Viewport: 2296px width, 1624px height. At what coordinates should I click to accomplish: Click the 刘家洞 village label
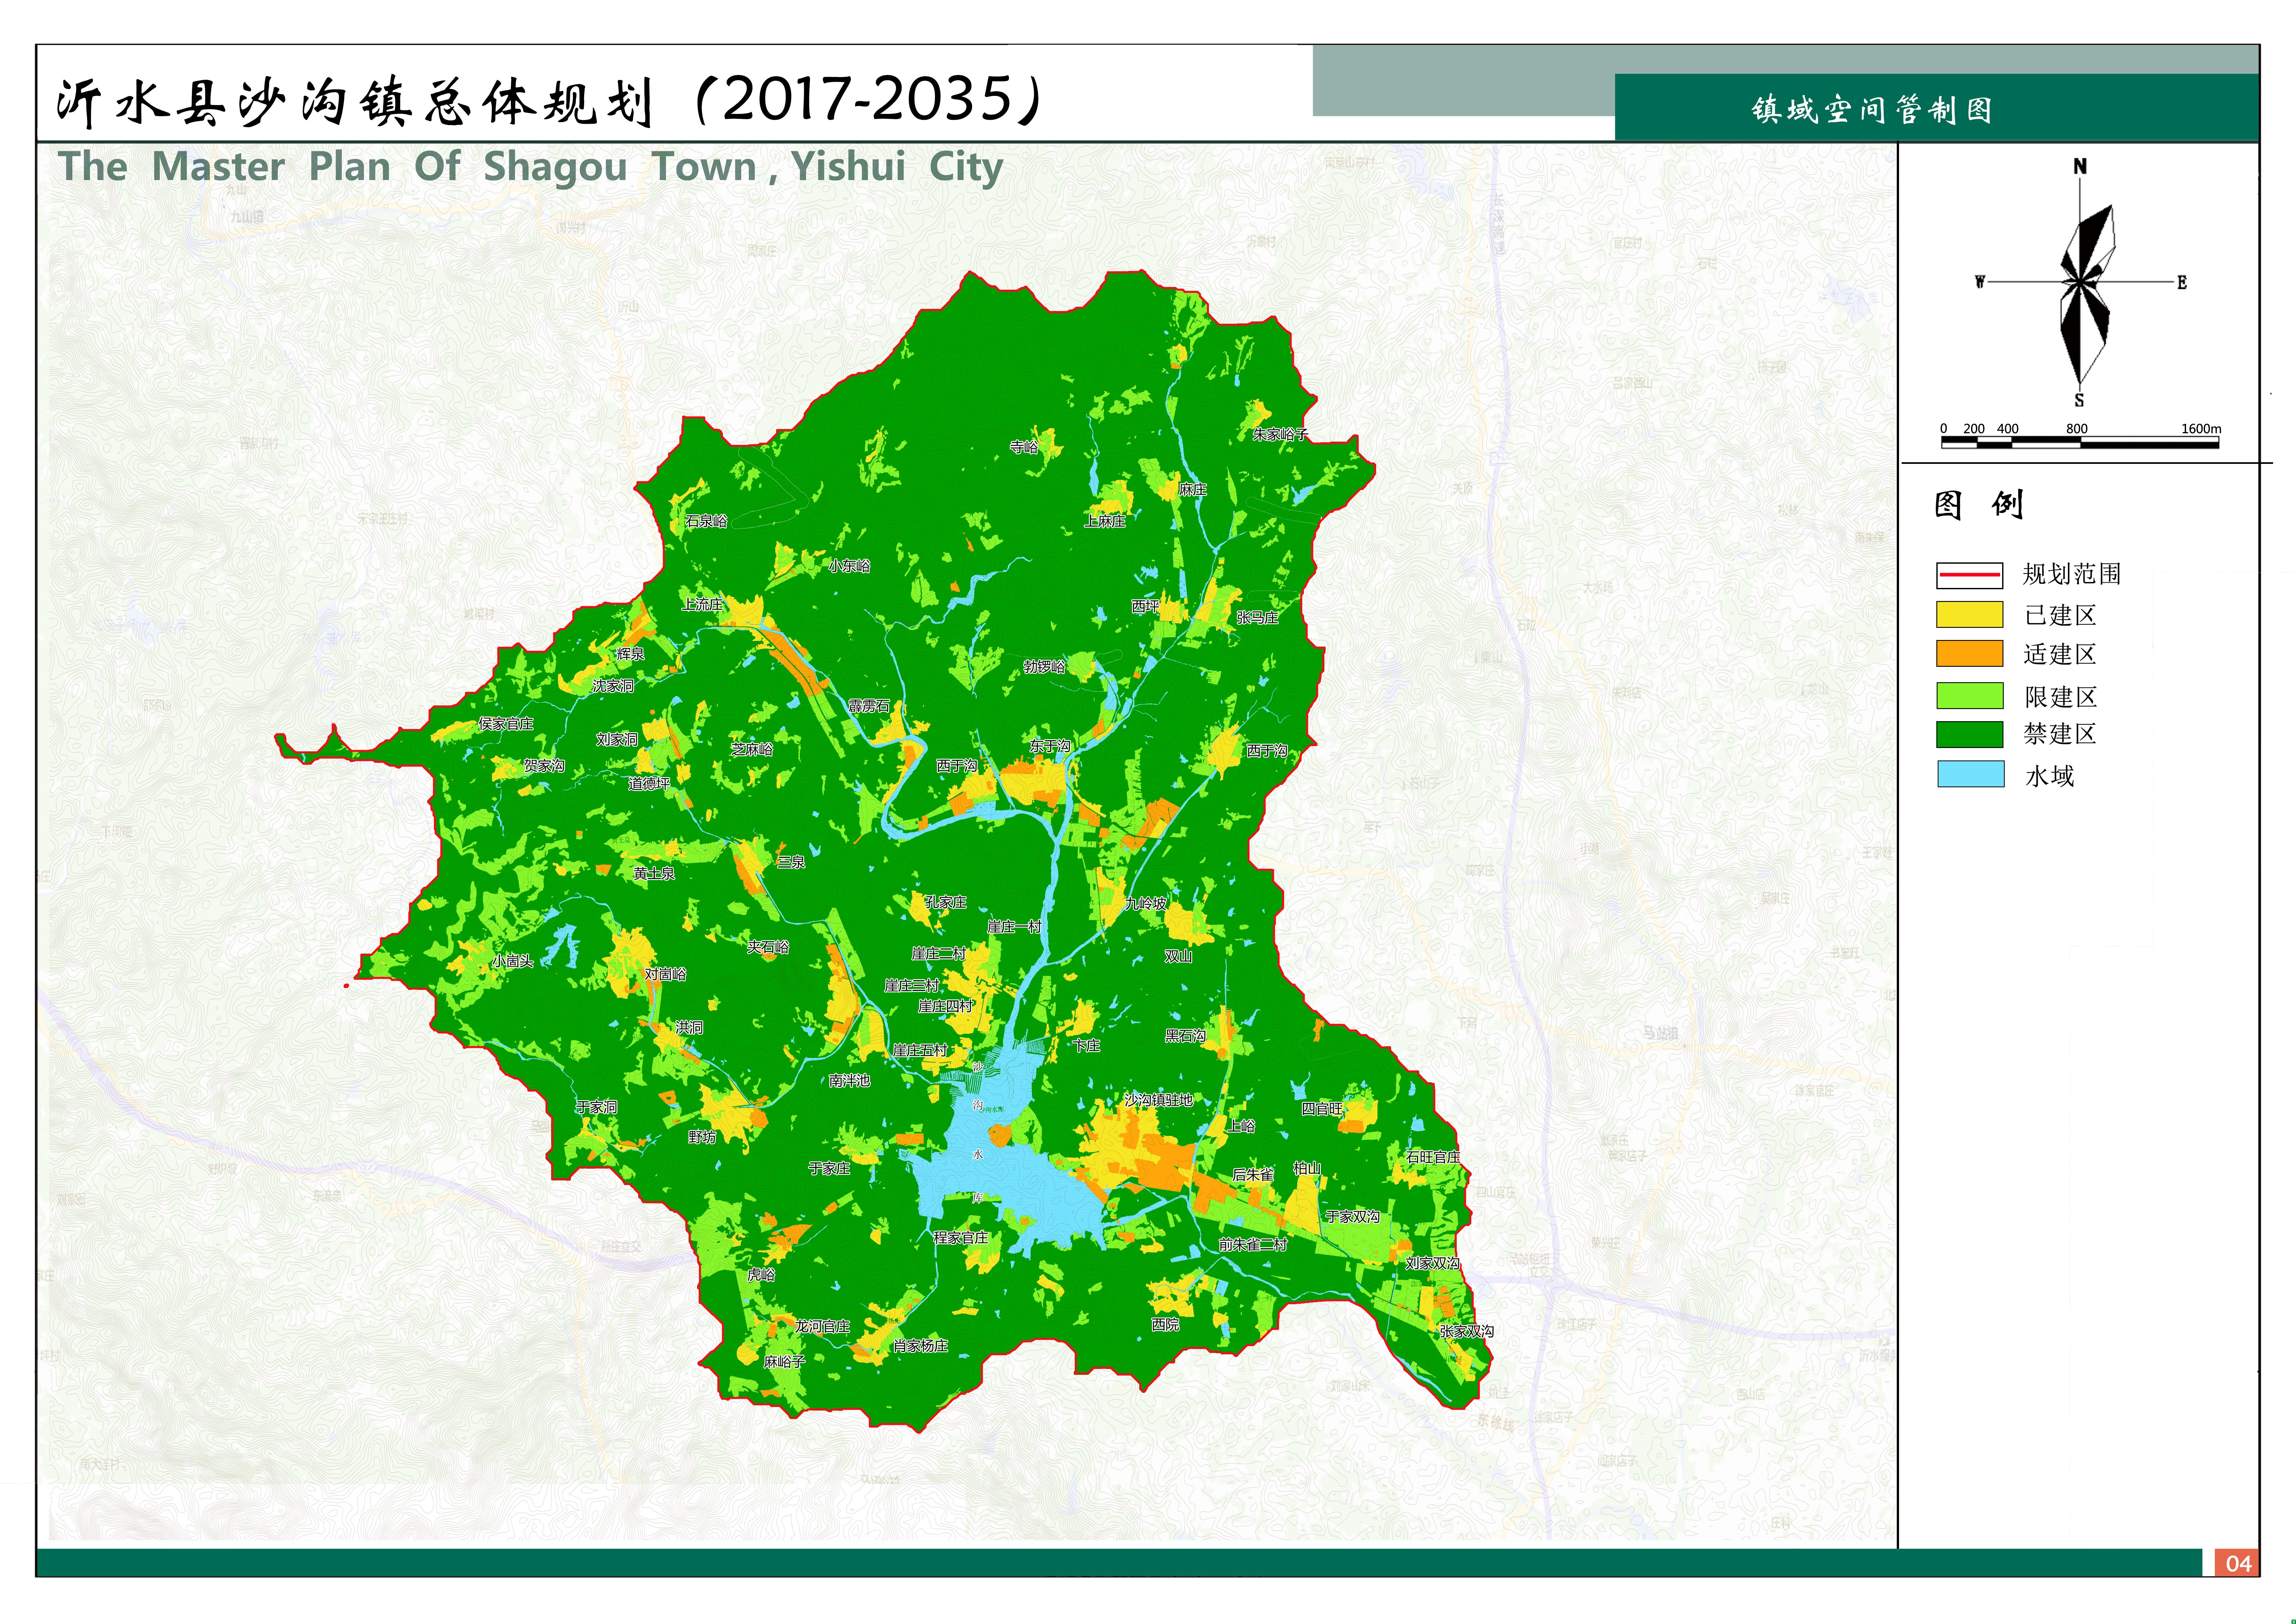click(x=617, y=739)
